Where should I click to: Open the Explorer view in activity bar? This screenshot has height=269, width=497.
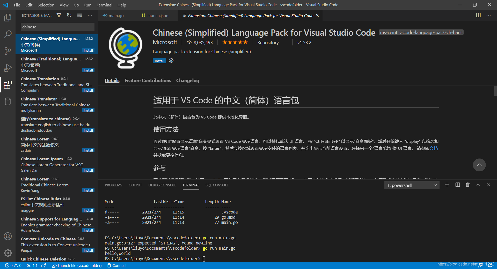8,18
